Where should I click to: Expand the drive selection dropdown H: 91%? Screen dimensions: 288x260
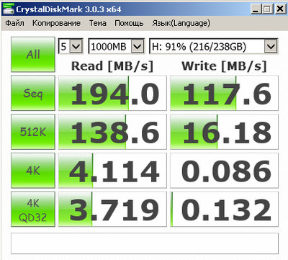[x=271, y=46]
